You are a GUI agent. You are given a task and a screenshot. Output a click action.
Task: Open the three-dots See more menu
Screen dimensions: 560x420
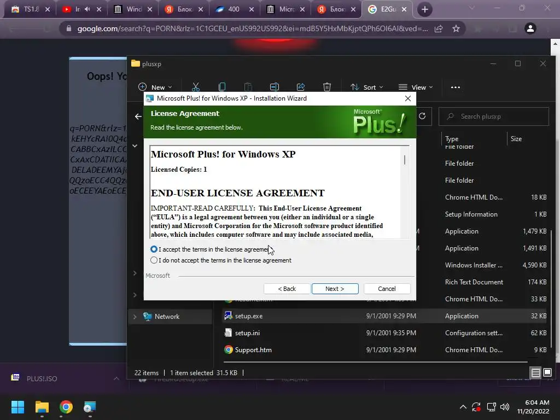coord(456,87)
